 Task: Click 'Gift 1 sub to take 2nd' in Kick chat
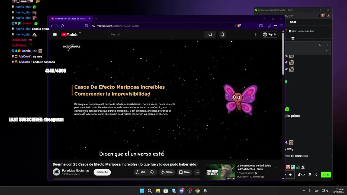click(301, 31)
